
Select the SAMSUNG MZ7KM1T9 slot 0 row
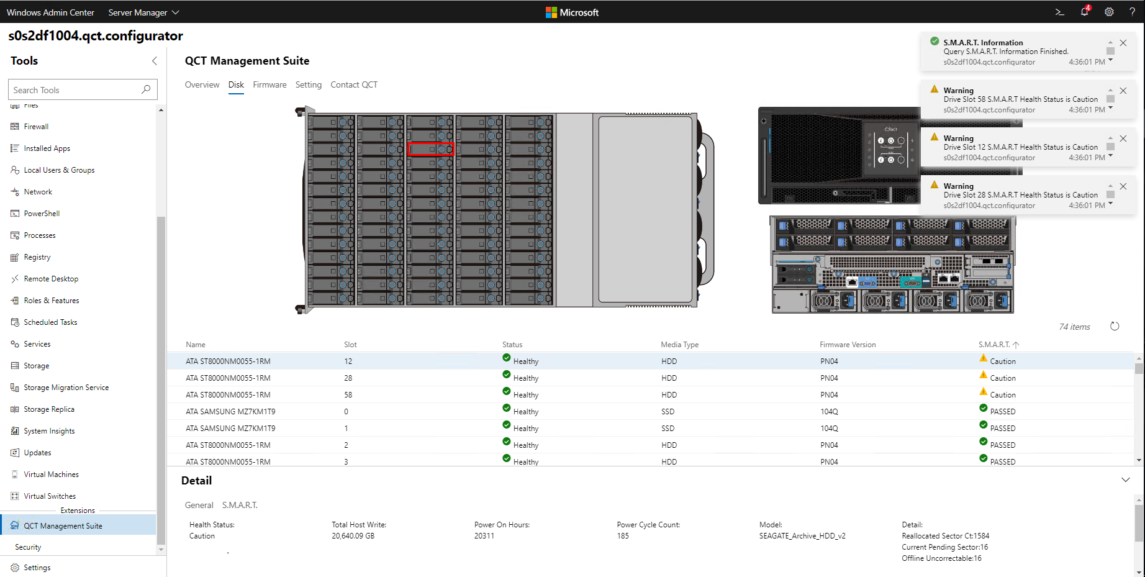click(651, 412)
